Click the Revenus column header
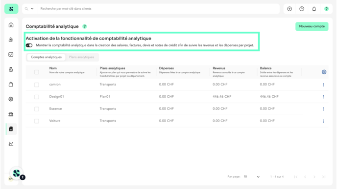337x189 pixels. pyautogui.click(x=219, y=68)
